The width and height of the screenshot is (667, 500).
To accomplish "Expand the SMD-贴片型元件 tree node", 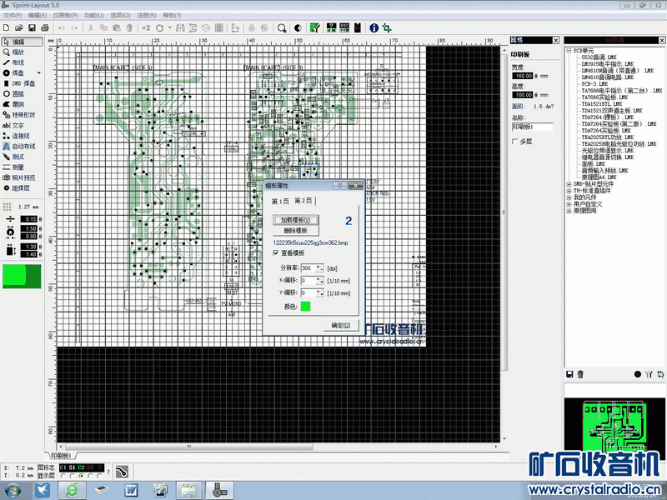I will click(568, 183).
